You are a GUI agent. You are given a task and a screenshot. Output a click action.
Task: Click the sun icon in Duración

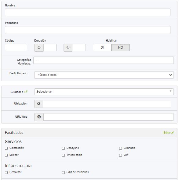coord(39,47)
